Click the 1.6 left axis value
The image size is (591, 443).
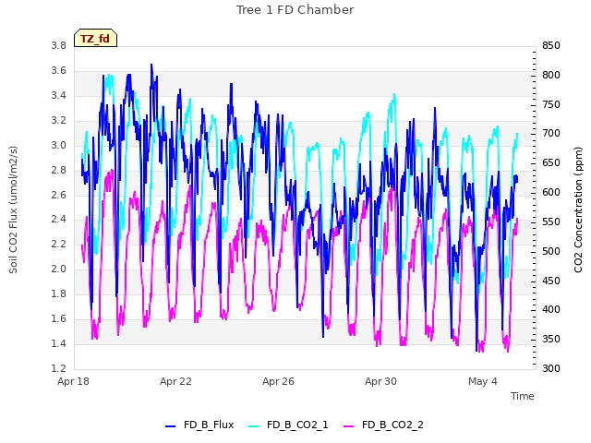(59, 318)
